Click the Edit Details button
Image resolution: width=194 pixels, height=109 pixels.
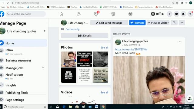pyautogui.click(x=85, y=35)
